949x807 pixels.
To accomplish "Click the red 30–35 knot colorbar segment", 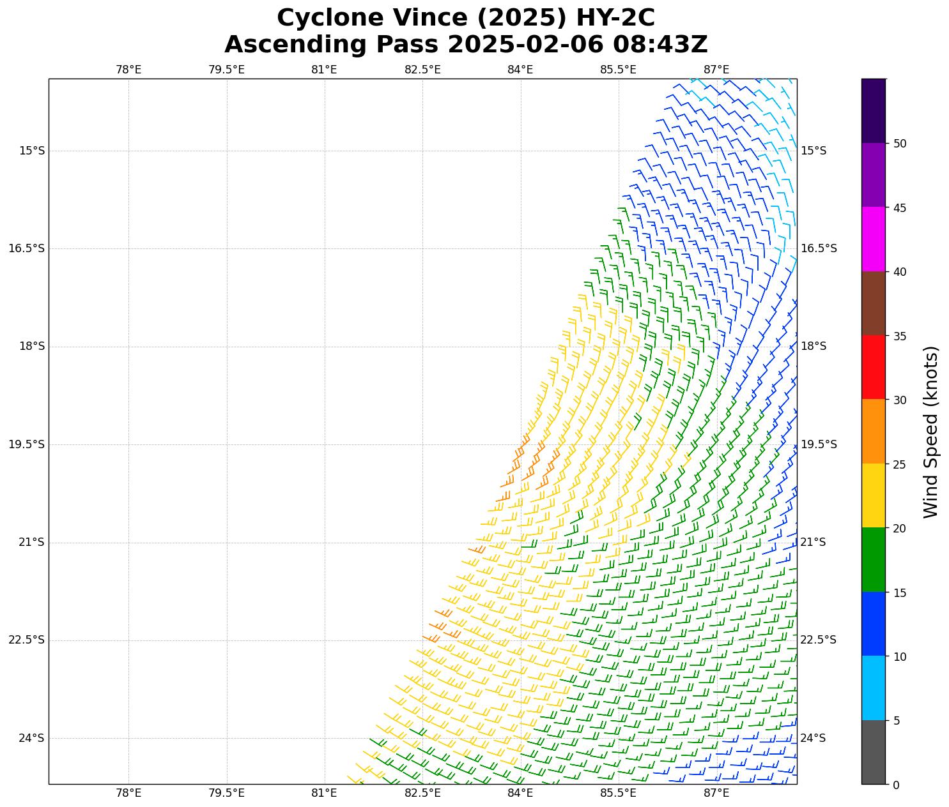I will pyautogui.click(x=873, y=367).
